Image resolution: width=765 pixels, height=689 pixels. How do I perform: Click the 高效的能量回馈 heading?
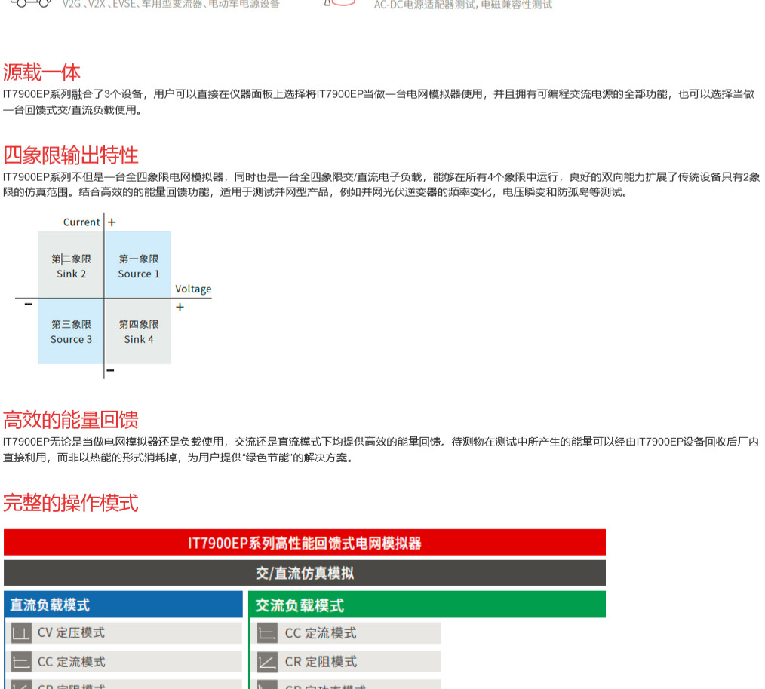point(71,420)
